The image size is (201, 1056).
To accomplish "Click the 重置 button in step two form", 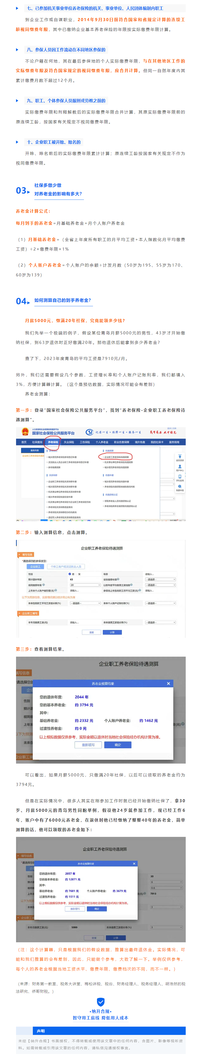I will tap(91, 632).
